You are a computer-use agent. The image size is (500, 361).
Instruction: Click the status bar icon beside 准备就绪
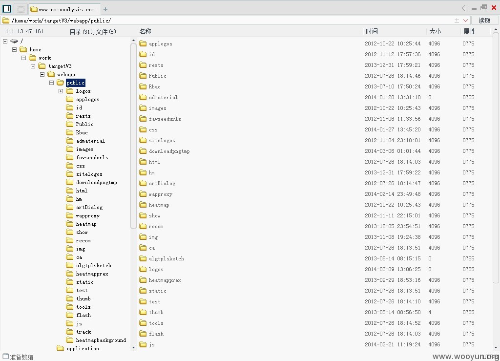click(x=6, y=356)
